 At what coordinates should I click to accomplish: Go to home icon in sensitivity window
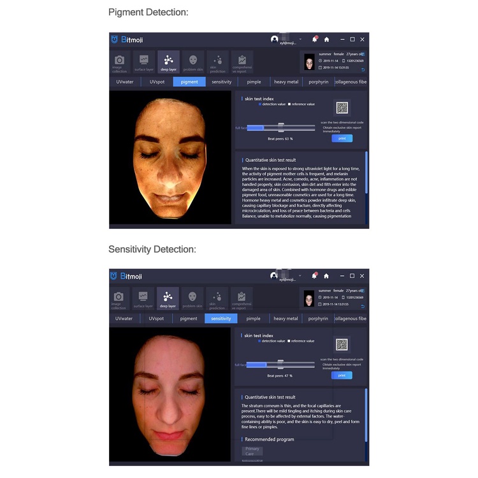coord(326,276)
